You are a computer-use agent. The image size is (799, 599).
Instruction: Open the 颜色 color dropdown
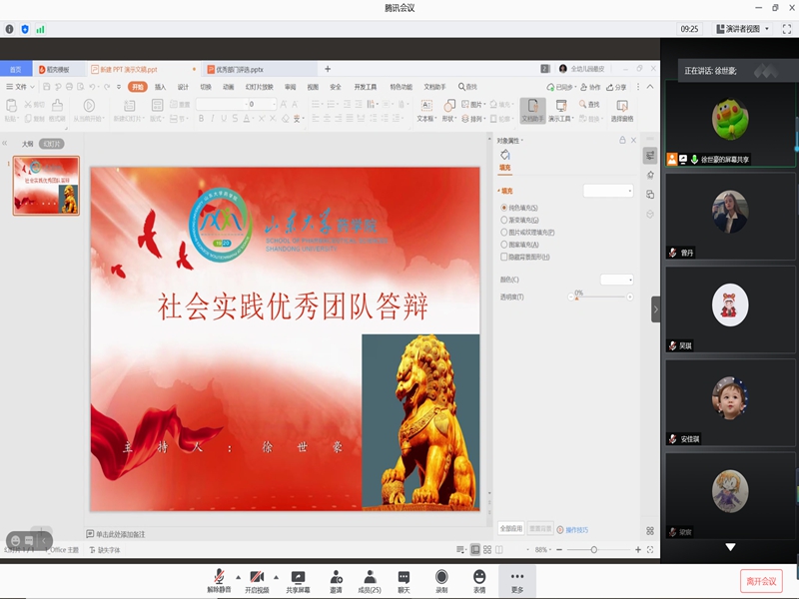(616, 280)
